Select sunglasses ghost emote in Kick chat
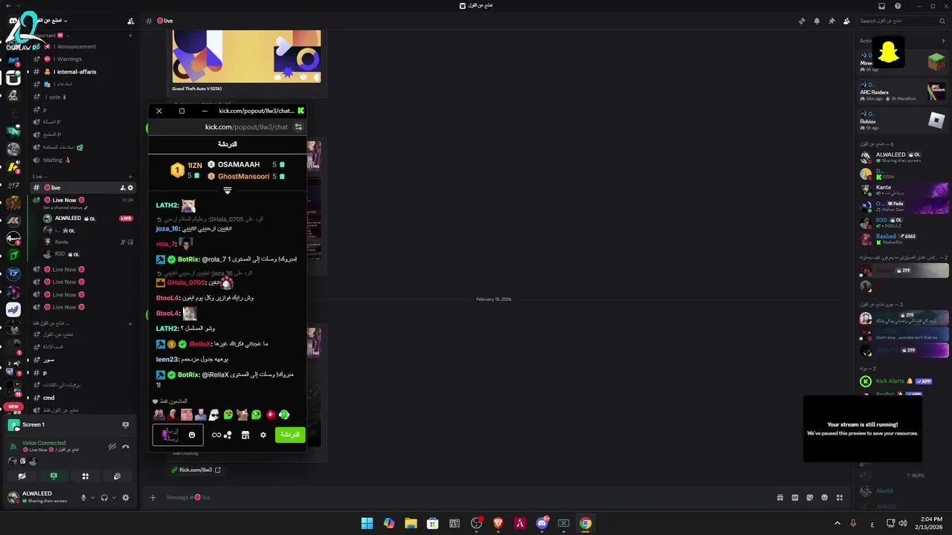This screenshot has width=952, height=535. click(214, 415)
